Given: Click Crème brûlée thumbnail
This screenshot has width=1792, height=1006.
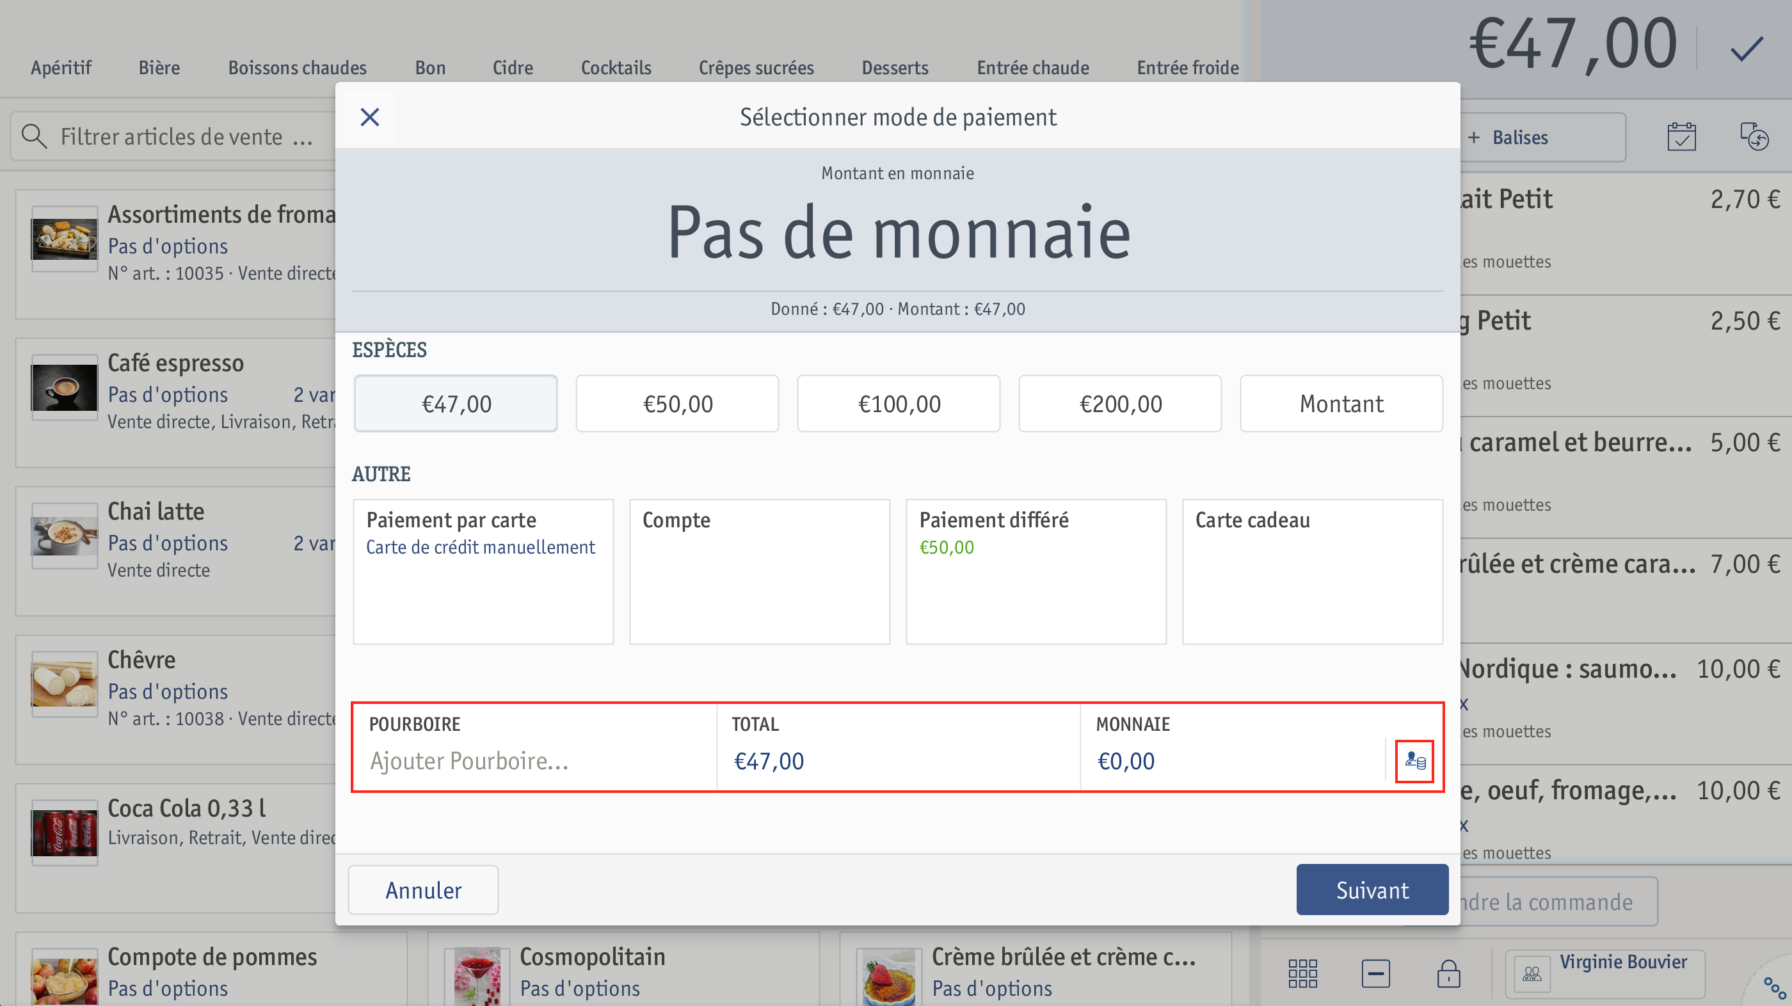Looking at the screenshot, I should coord(888,976).
